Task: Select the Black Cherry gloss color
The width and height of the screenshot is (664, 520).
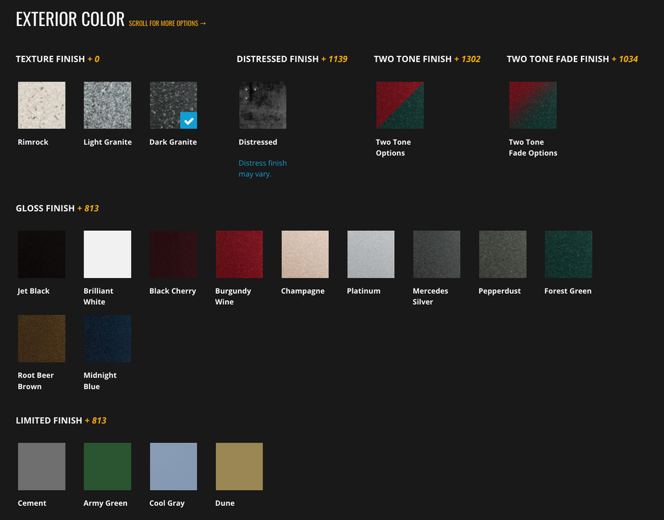Action: (x=173, y=254)
